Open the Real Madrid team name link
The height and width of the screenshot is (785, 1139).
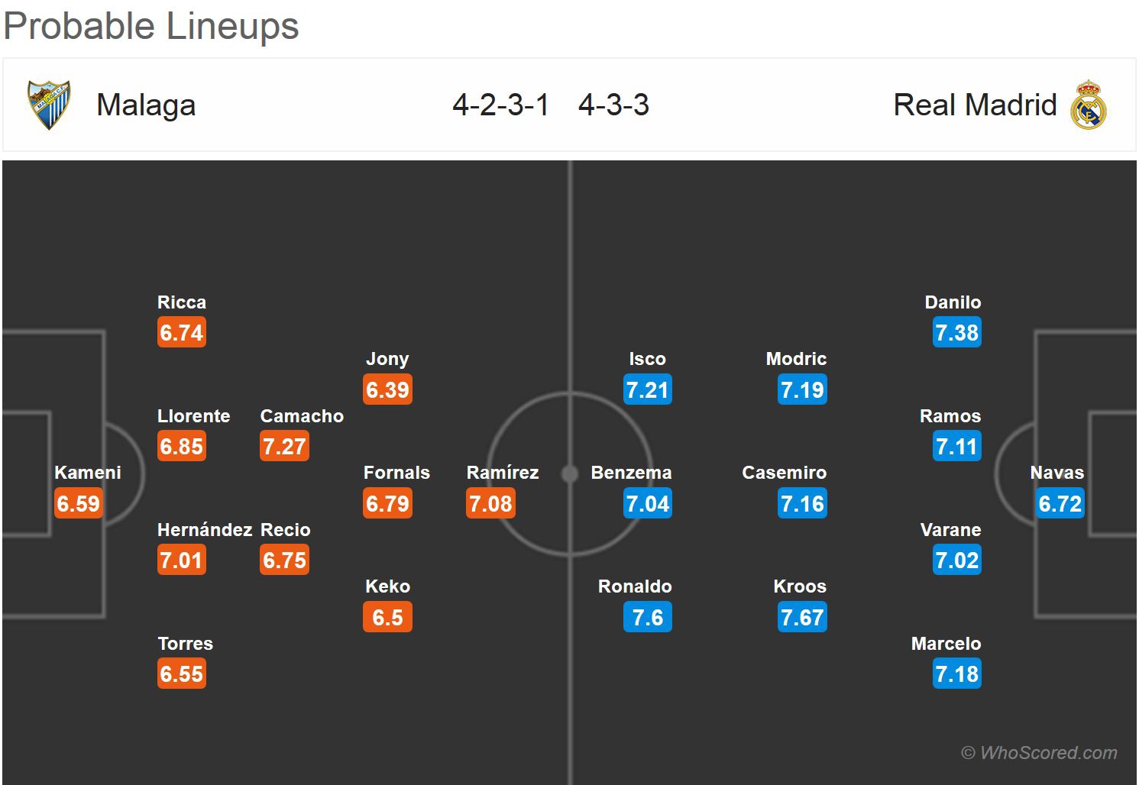coord(975,105)
